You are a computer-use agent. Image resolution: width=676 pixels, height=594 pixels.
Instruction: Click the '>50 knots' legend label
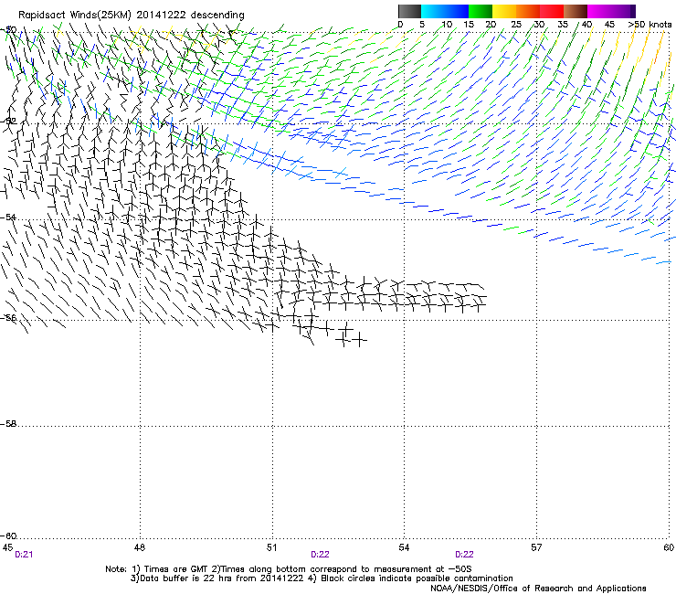650,25
